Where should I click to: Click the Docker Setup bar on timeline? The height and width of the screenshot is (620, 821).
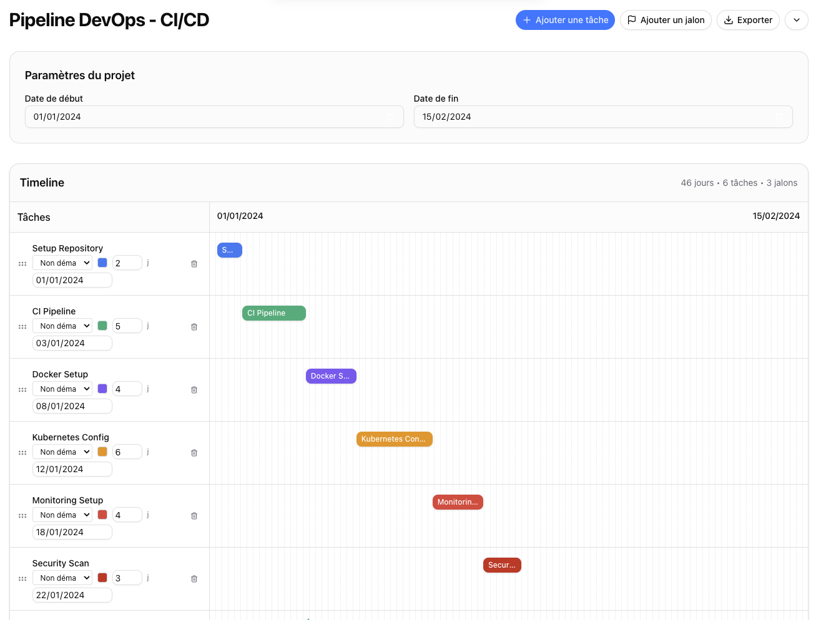[331, 375]
